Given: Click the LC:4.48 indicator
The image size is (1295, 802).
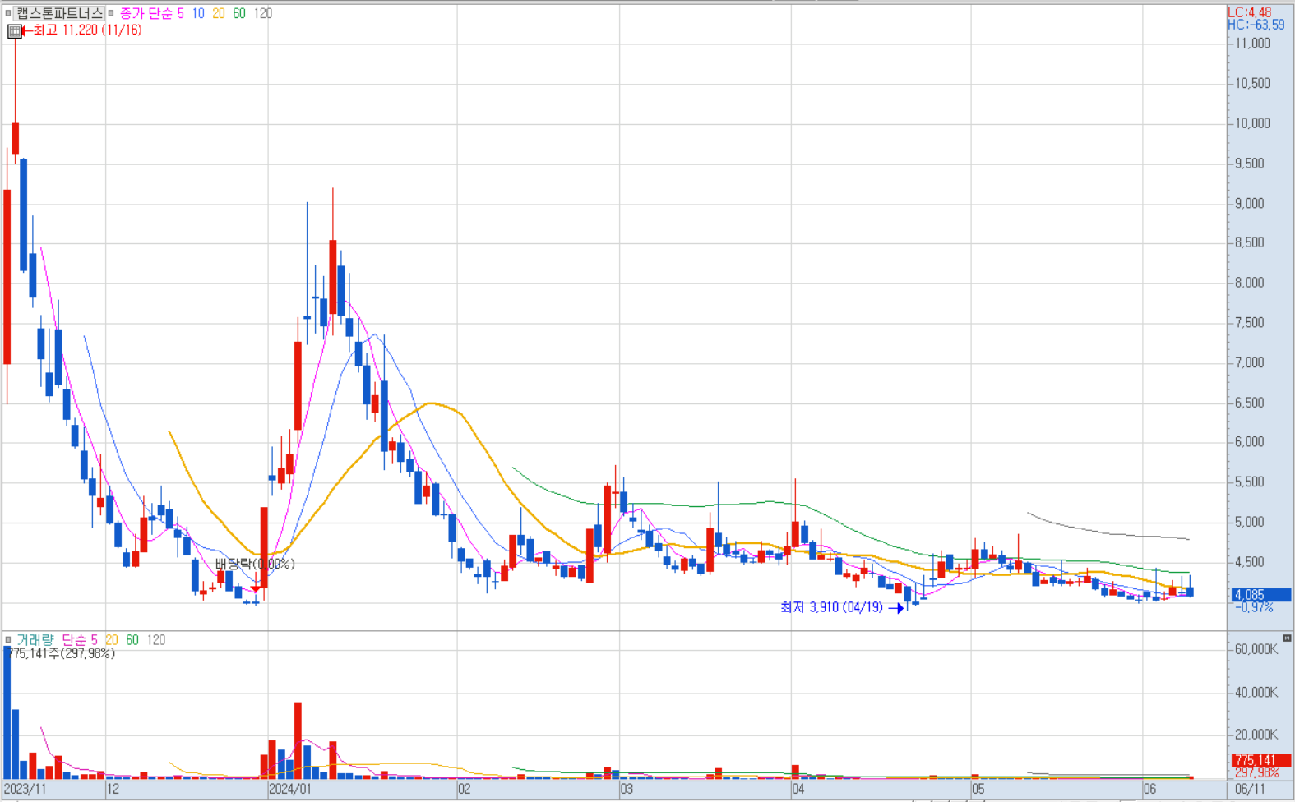Looking at the screenshot, I should [1250, 12].
